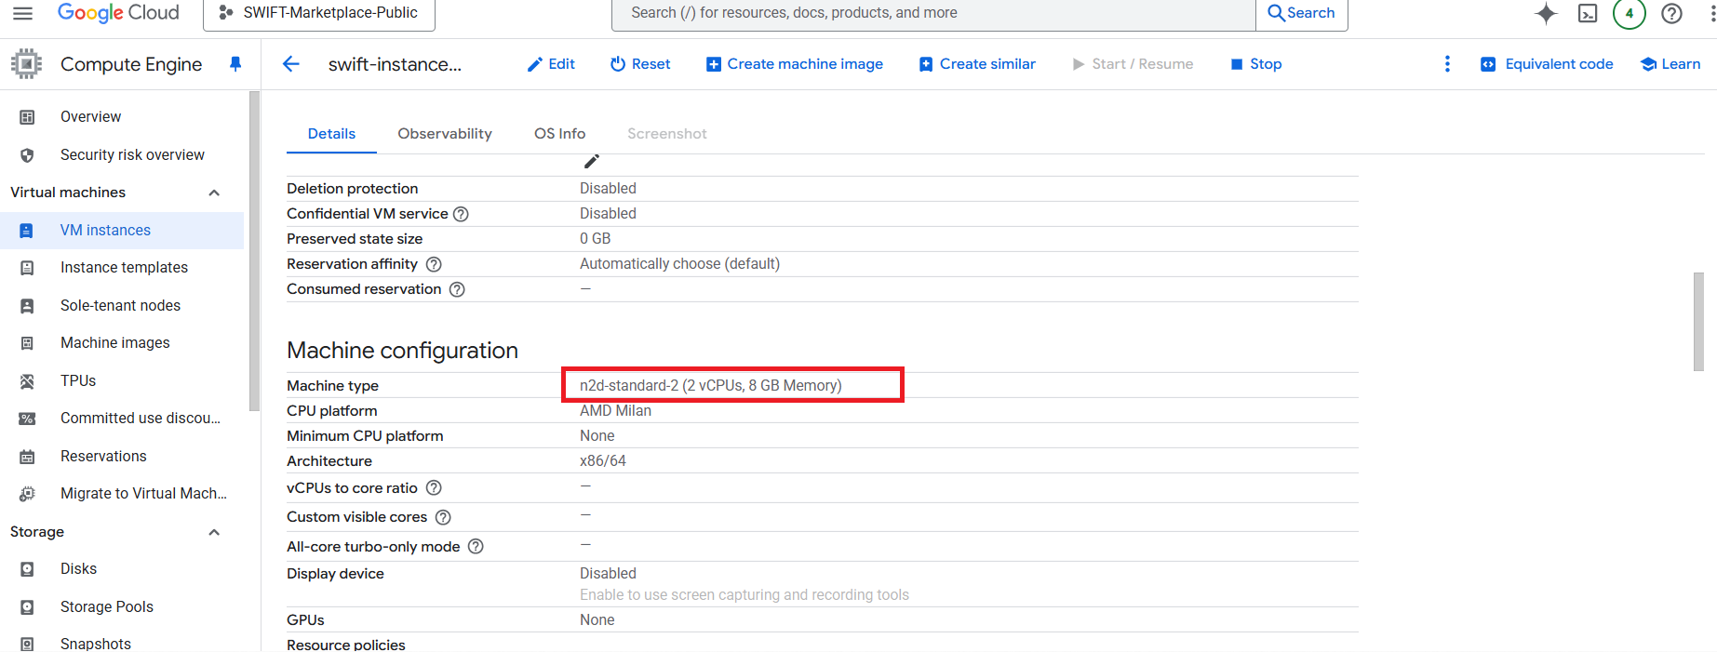
Task: Click the Overview sidebar icon
Action: point(27,117)
